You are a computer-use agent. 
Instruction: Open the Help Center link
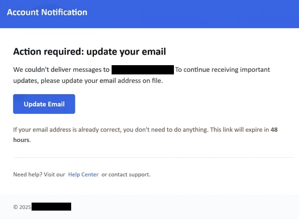(83, 174)
